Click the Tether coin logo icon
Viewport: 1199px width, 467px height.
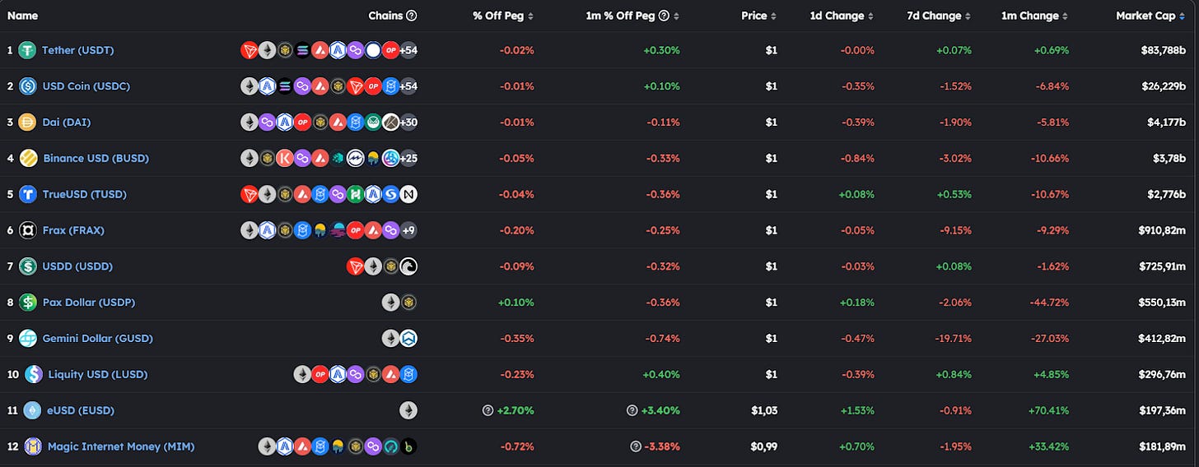click(27, 50)
